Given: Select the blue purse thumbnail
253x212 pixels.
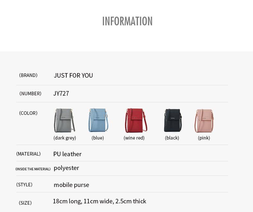Looking at the screenshot, I should pos(98,120).
